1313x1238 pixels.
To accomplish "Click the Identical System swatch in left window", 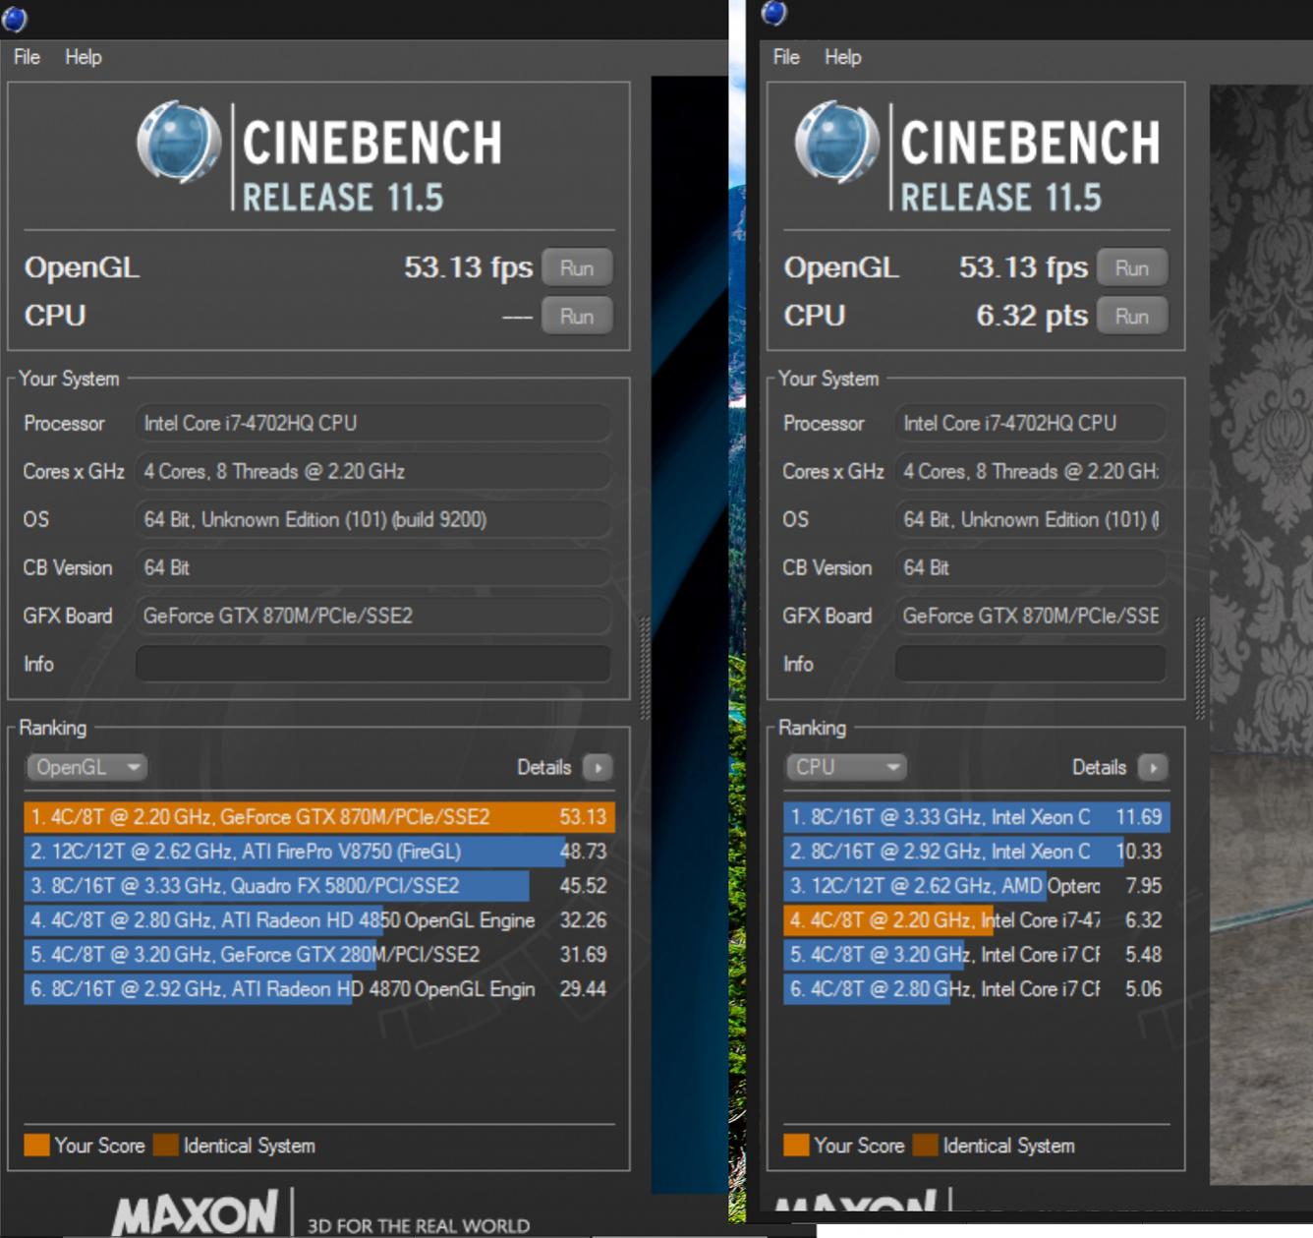I will [x=166, y=1145].
